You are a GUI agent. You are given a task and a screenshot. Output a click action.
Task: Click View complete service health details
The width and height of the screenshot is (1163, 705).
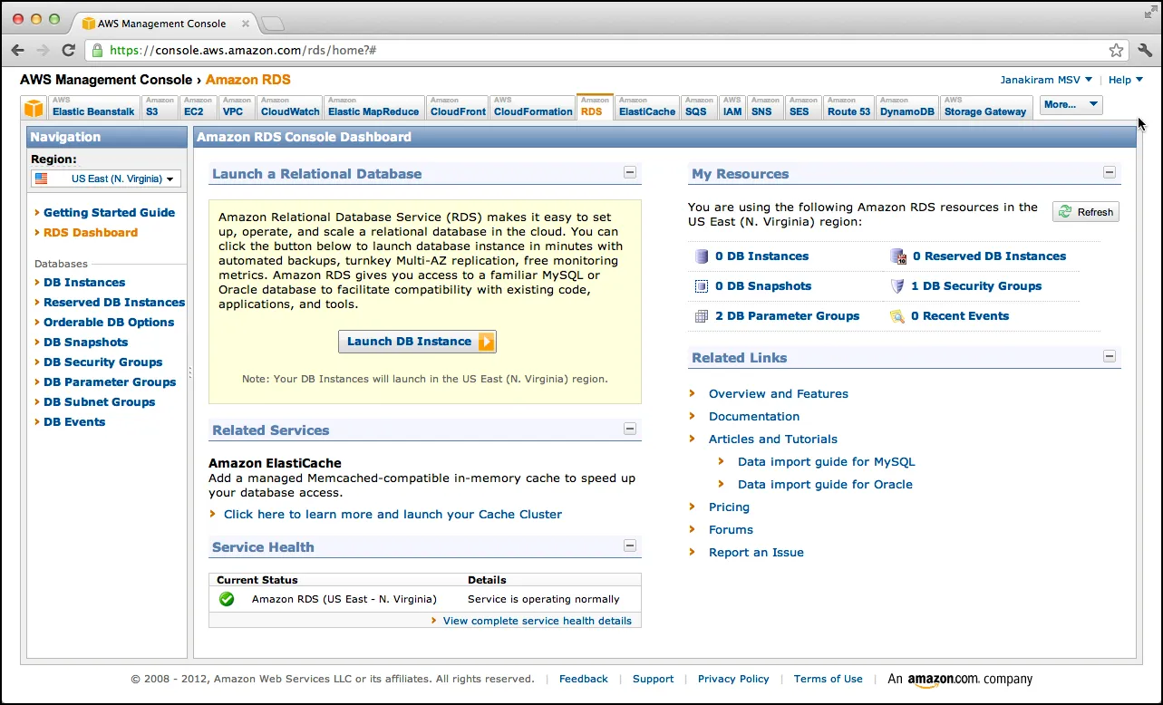tap(538, 621)
